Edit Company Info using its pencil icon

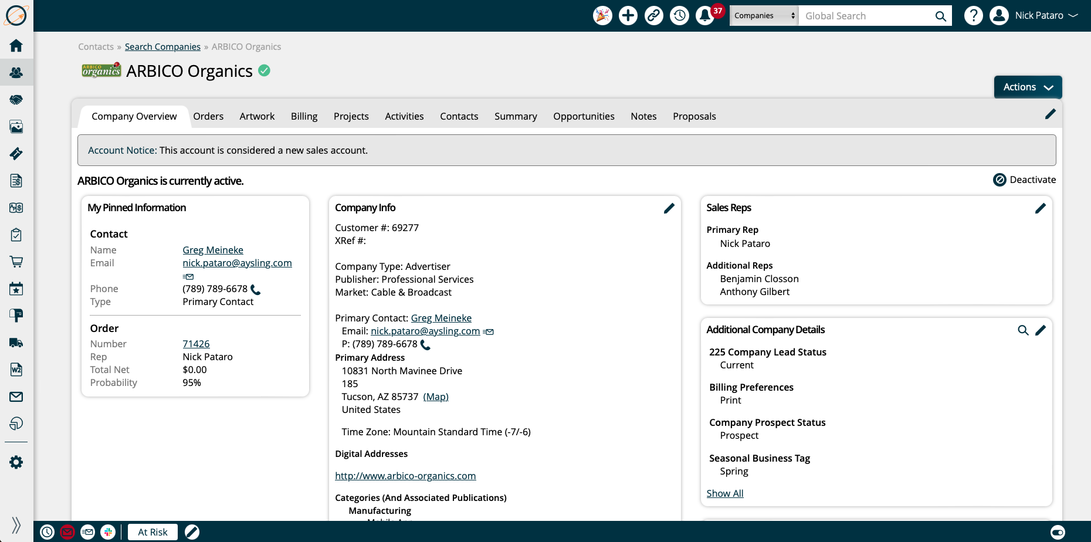(669, 208)
